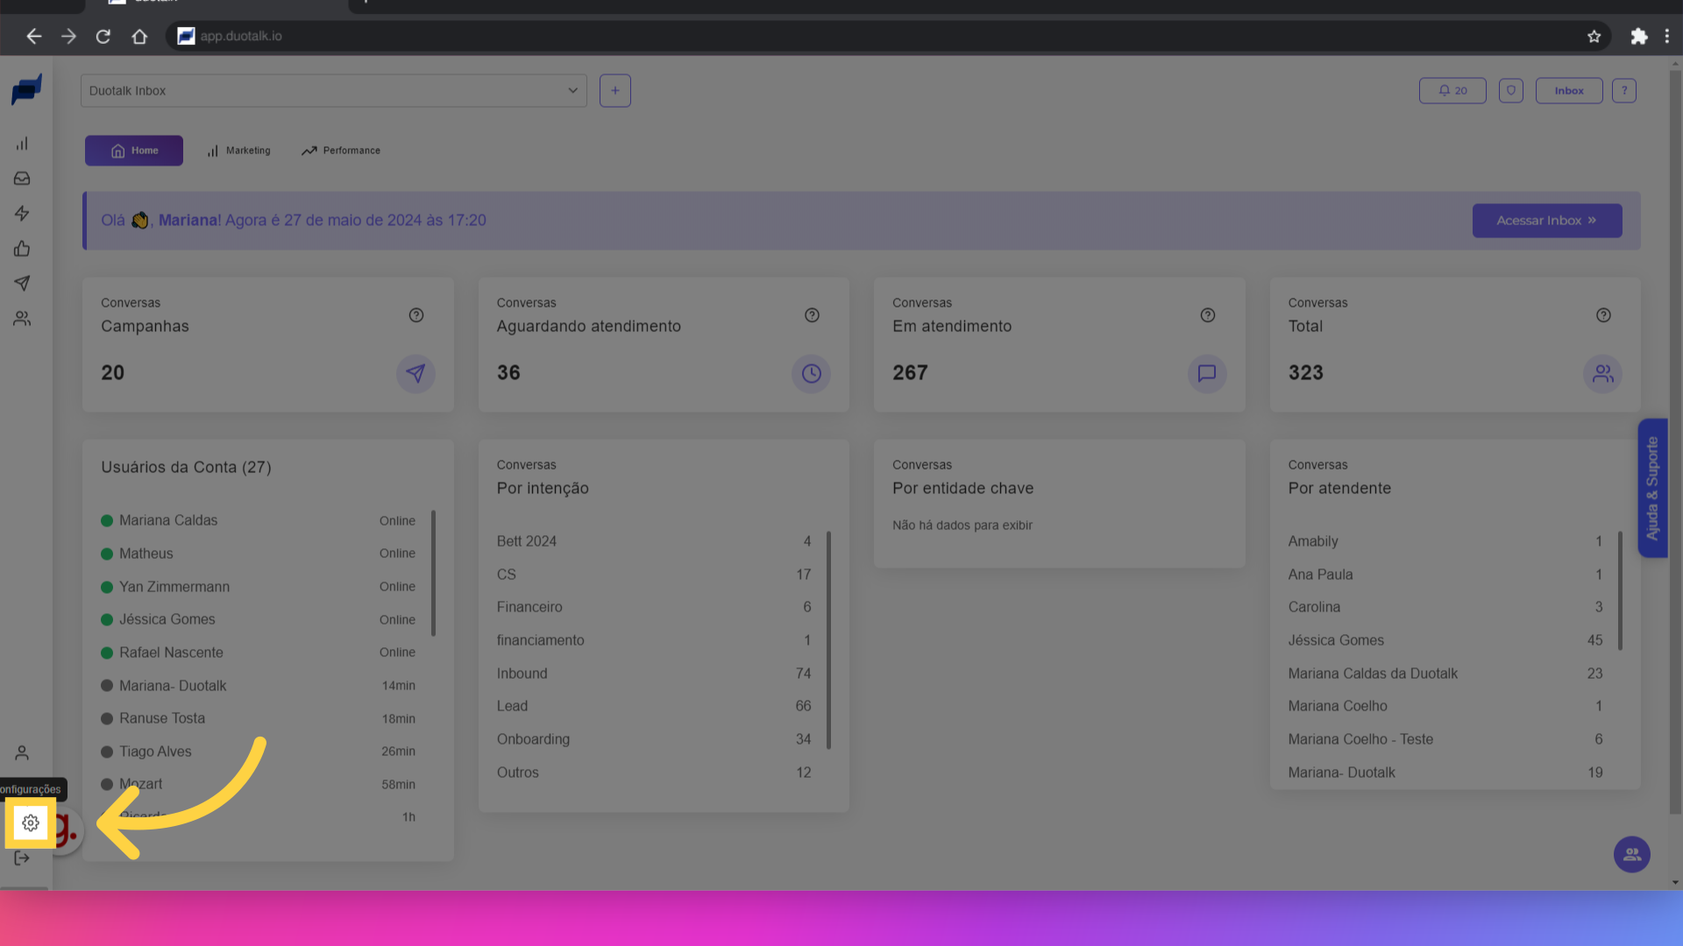Open the inbox tray icon in sidebar
The height and width of the screenshot is (946, 1683).
click(22, 179)
